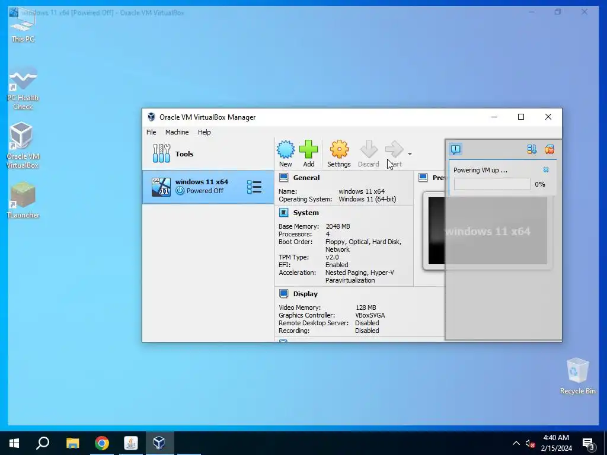Image resolution: width=607 pixels, height=455 pixels.
Task: Open the Action Center notifications icon
Action: point(589,444)
